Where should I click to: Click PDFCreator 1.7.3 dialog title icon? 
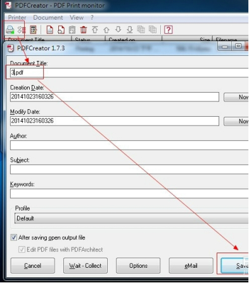(11, 48)
